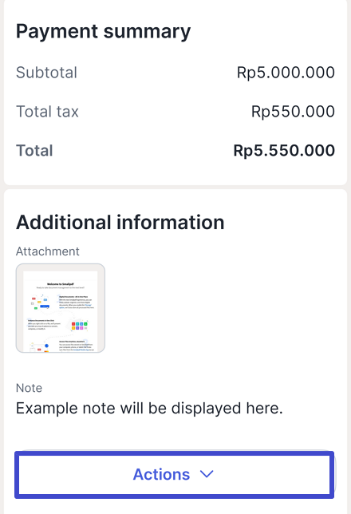Screen dimensions: 351x514
Task: Click the Note label
Action: (x=30, y=388)
